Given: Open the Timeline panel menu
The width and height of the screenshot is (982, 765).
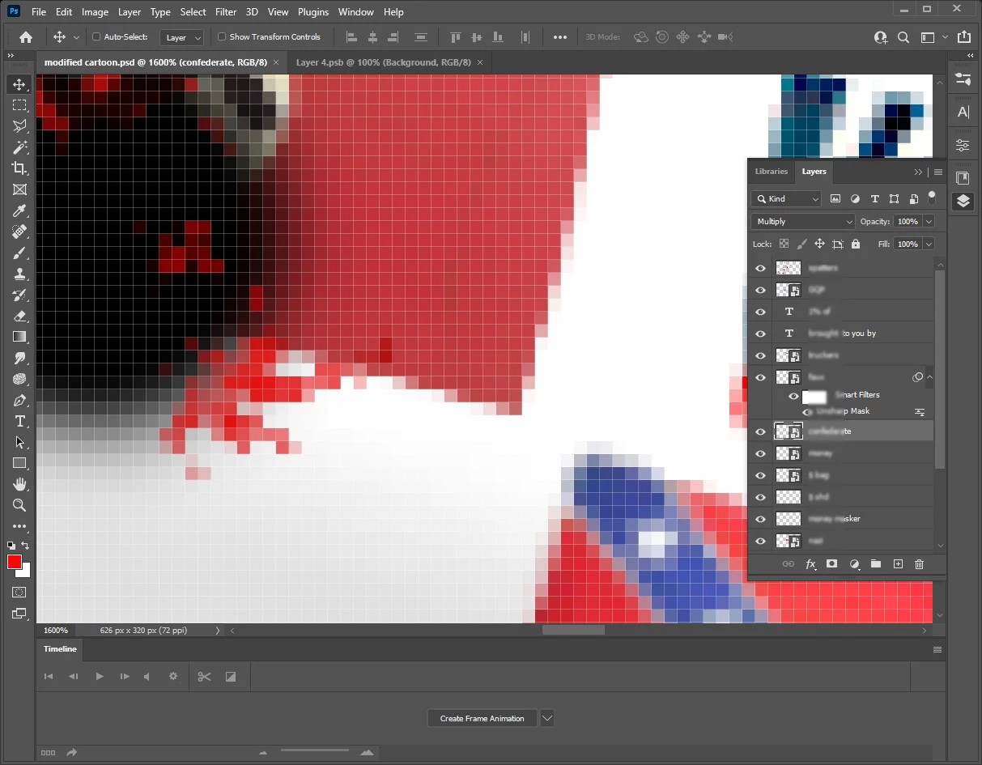Looking at the screenshot, I should click(937, 649).
